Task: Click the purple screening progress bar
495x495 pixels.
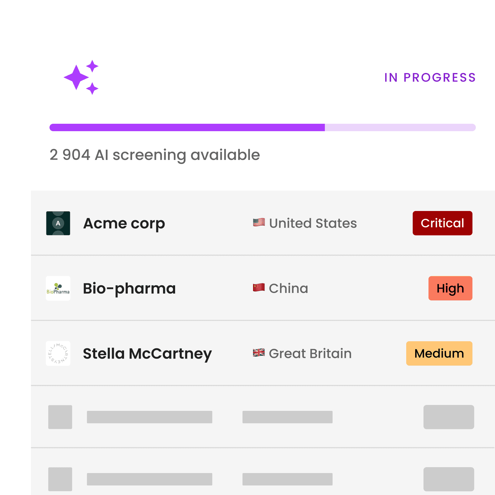Action: pos(187,127)
